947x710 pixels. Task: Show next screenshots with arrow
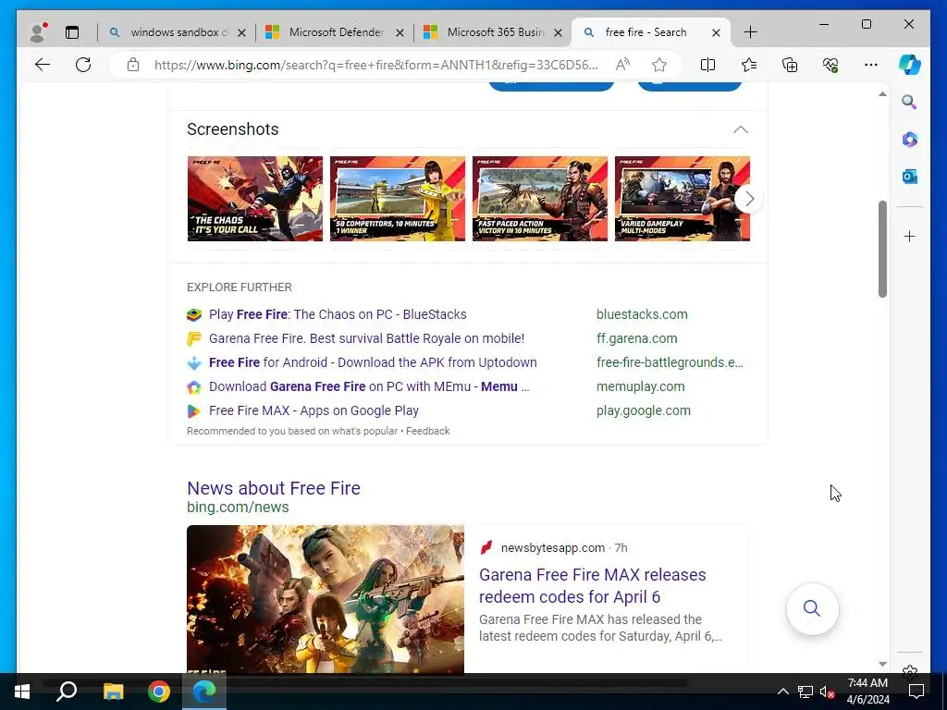click(x=749, y=199)
